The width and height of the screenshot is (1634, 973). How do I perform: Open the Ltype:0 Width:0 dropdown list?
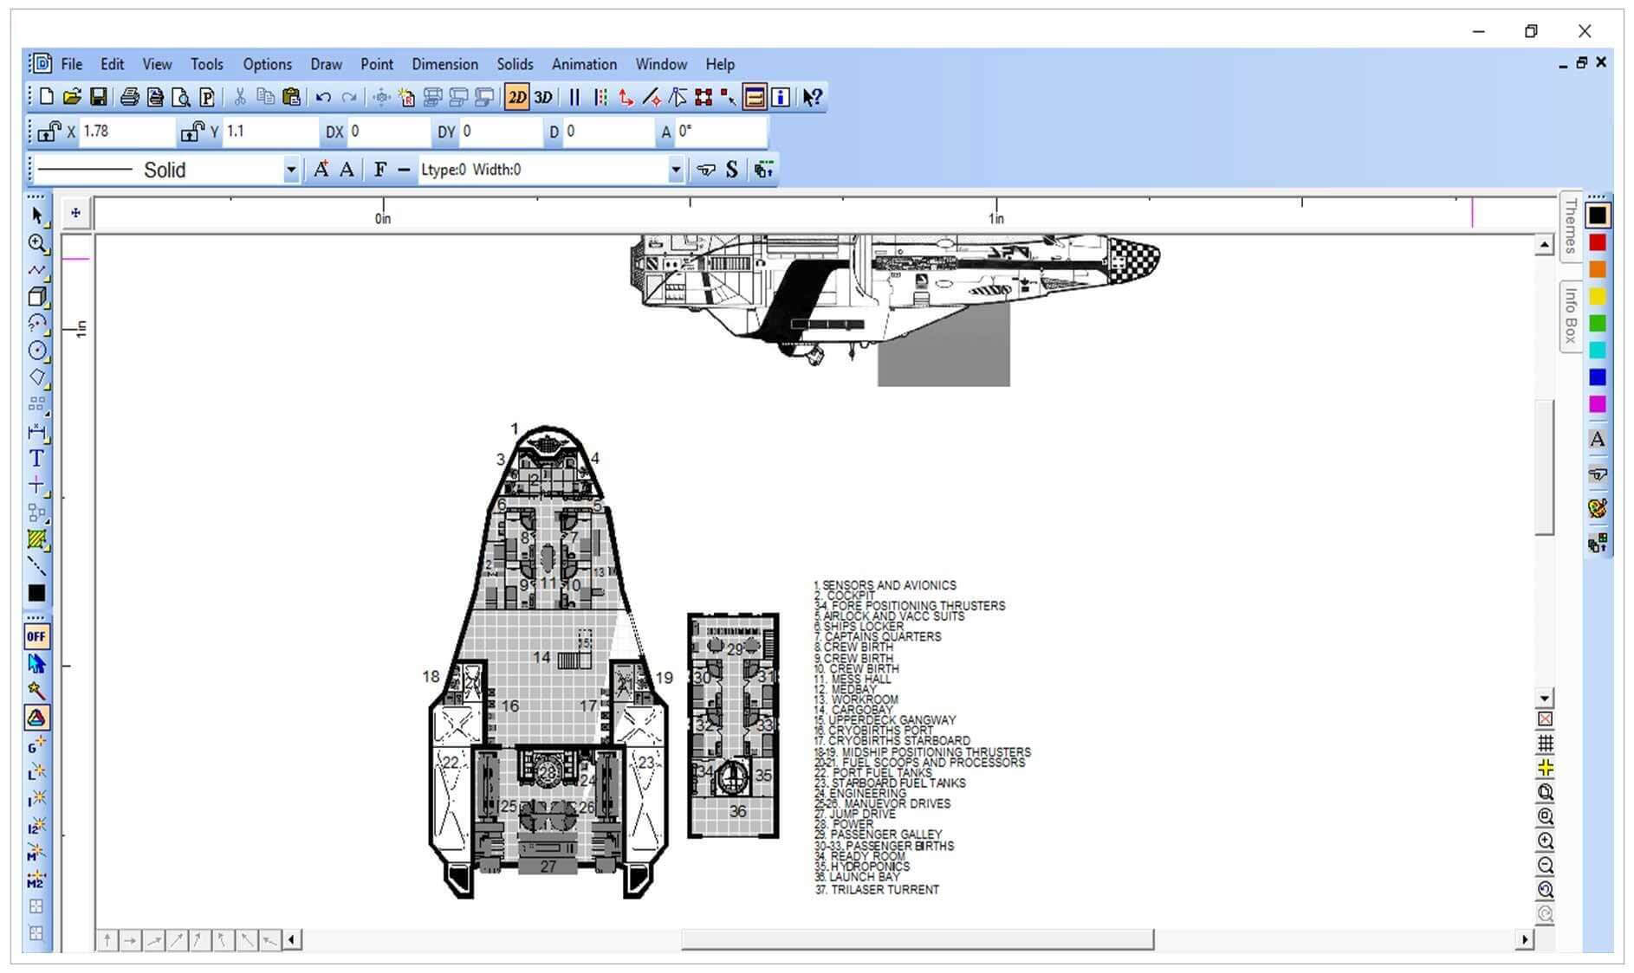[x=675, y=170]
